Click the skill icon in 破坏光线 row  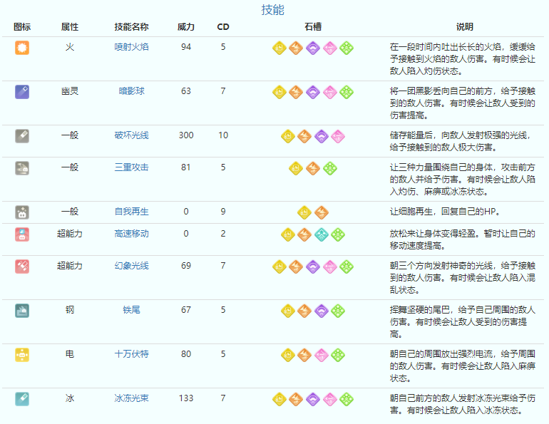(22, 135)
